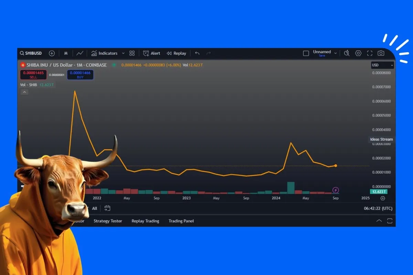
Task: Click the red SELL price button
Action: (33, 75)
